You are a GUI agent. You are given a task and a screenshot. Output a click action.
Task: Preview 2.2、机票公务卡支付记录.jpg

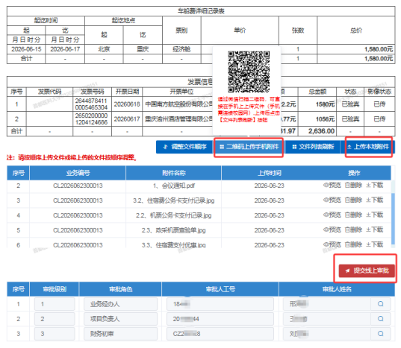pos(332,215)
